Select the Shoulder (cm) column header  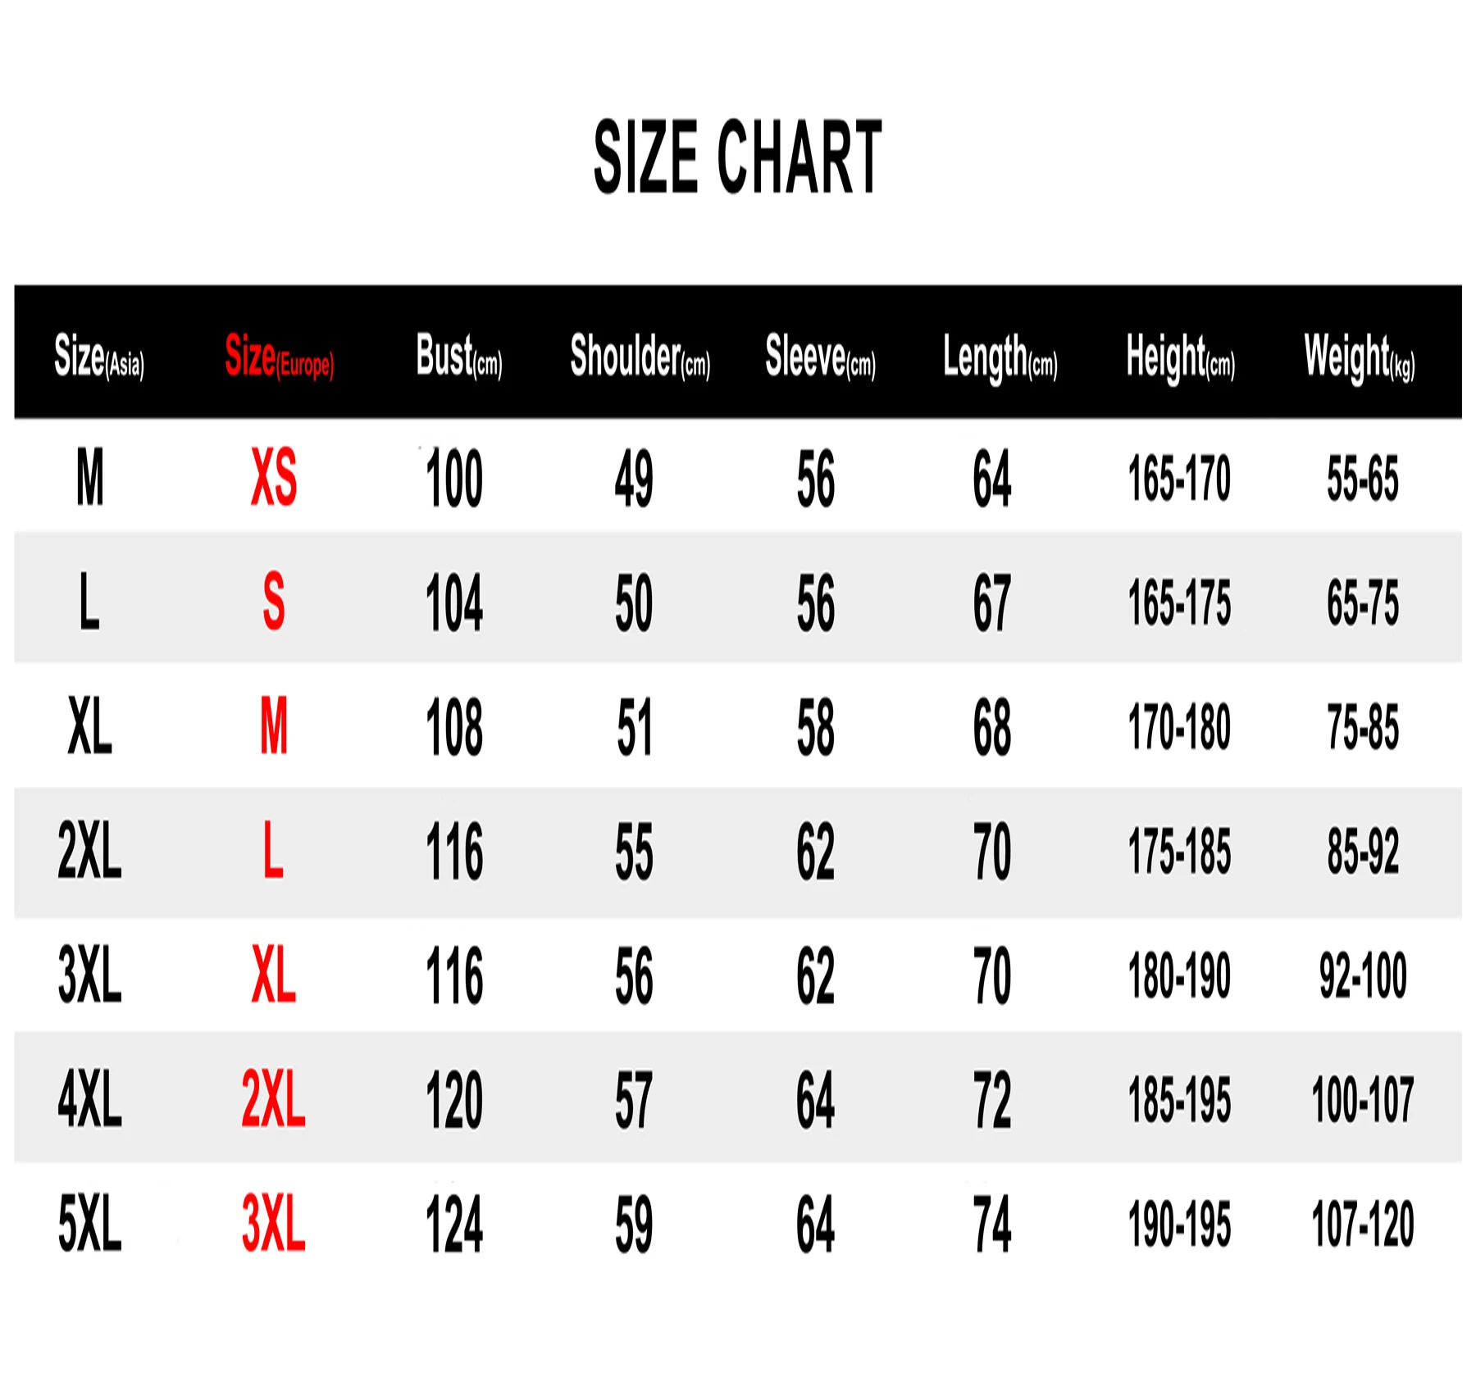click(x=640, y=357)
